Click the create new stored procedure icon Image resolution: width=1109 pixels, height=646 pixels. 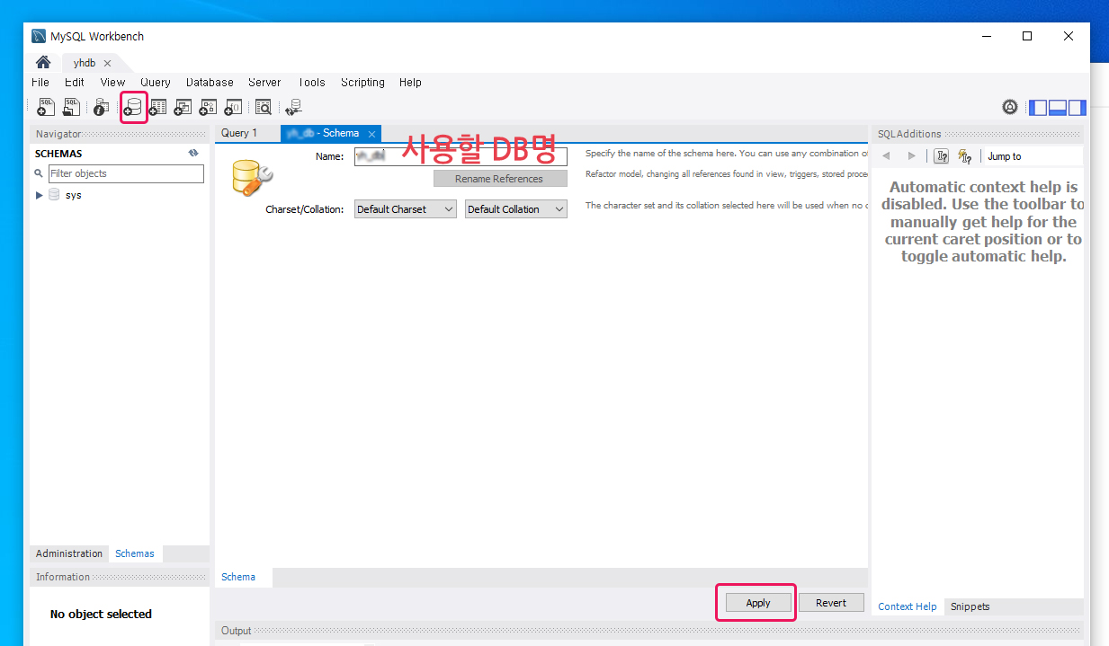click(208, 108)
